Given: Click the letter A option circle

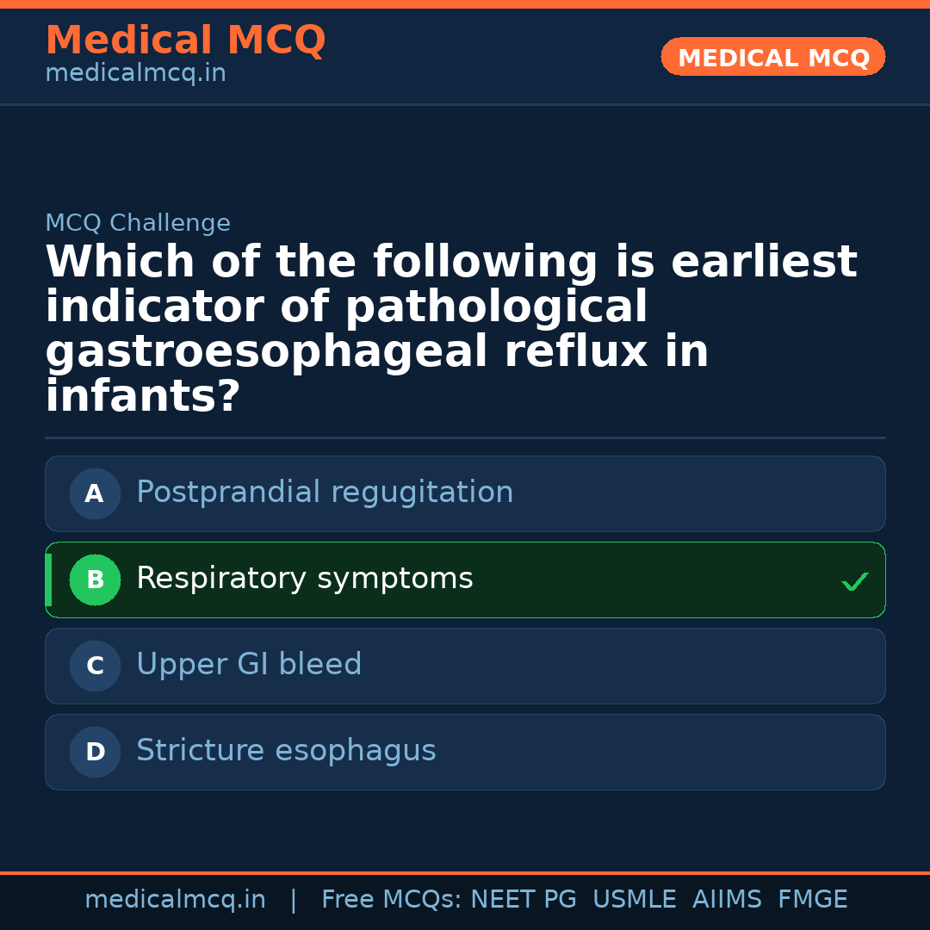Looking at the screenshot, I should (x=95, y=494).
